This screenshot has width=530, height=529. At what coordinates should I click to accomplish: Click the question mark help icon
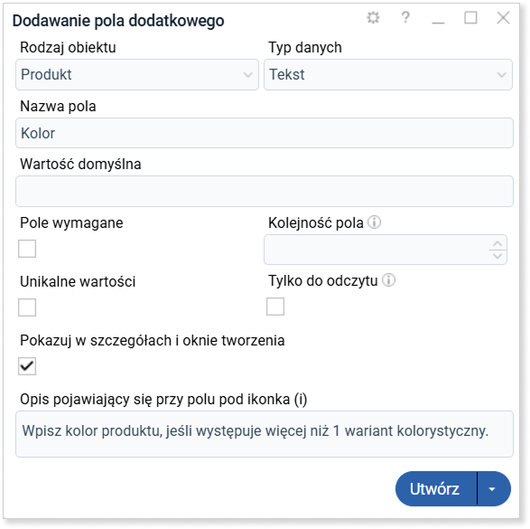coord(405,17)
